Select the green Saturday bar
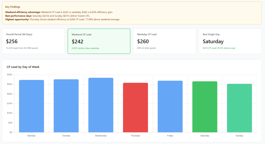This screenshot has width=265, height=144. click(205, 107)
